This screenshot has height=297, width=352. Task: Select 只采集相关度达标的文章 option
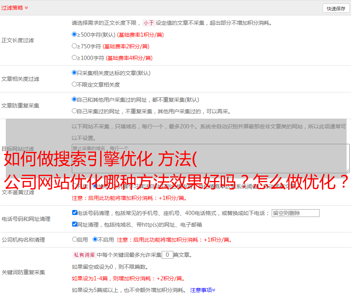tap(74, 73)
